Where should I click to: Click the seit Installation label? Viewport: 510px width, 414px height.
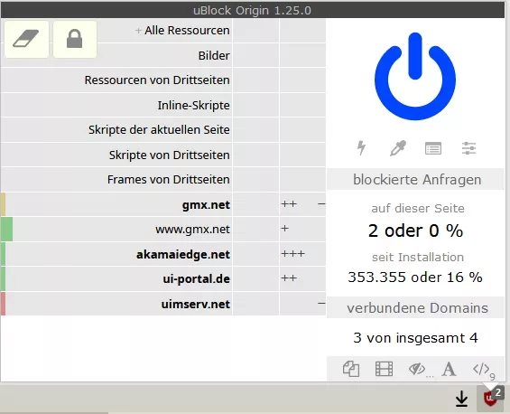(x=418, y=257)
